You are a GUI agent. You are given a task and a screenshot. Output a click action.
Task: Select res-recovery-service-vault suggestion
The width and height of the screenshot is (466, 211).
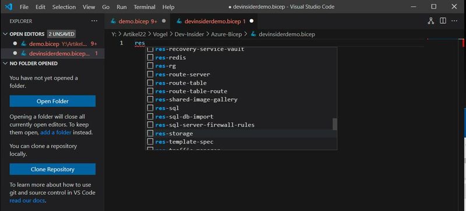pyautogui.click(x=241, y=49)
